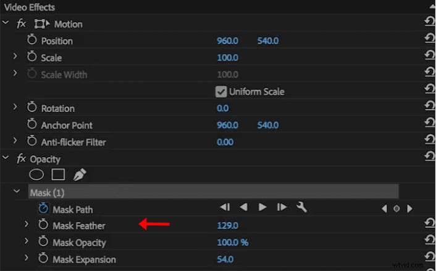The width and height of the screenshot is (436, 271).
Task: Reset the Scale parameter
Action: tap(430, 55)
